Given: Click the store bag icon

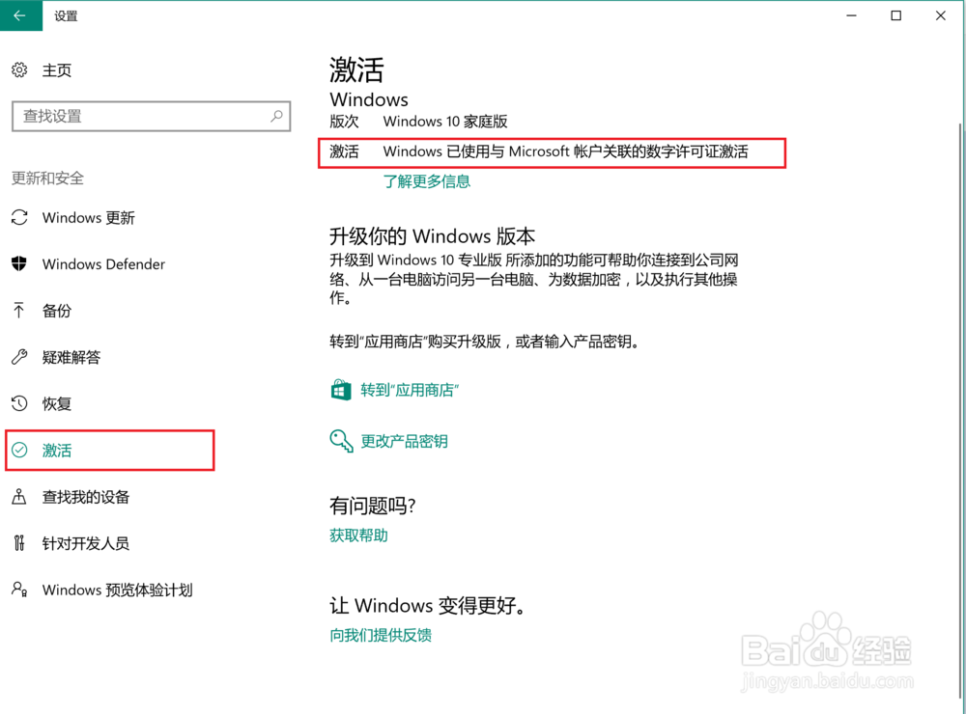Looking at the screenshot, I should 341,390.
